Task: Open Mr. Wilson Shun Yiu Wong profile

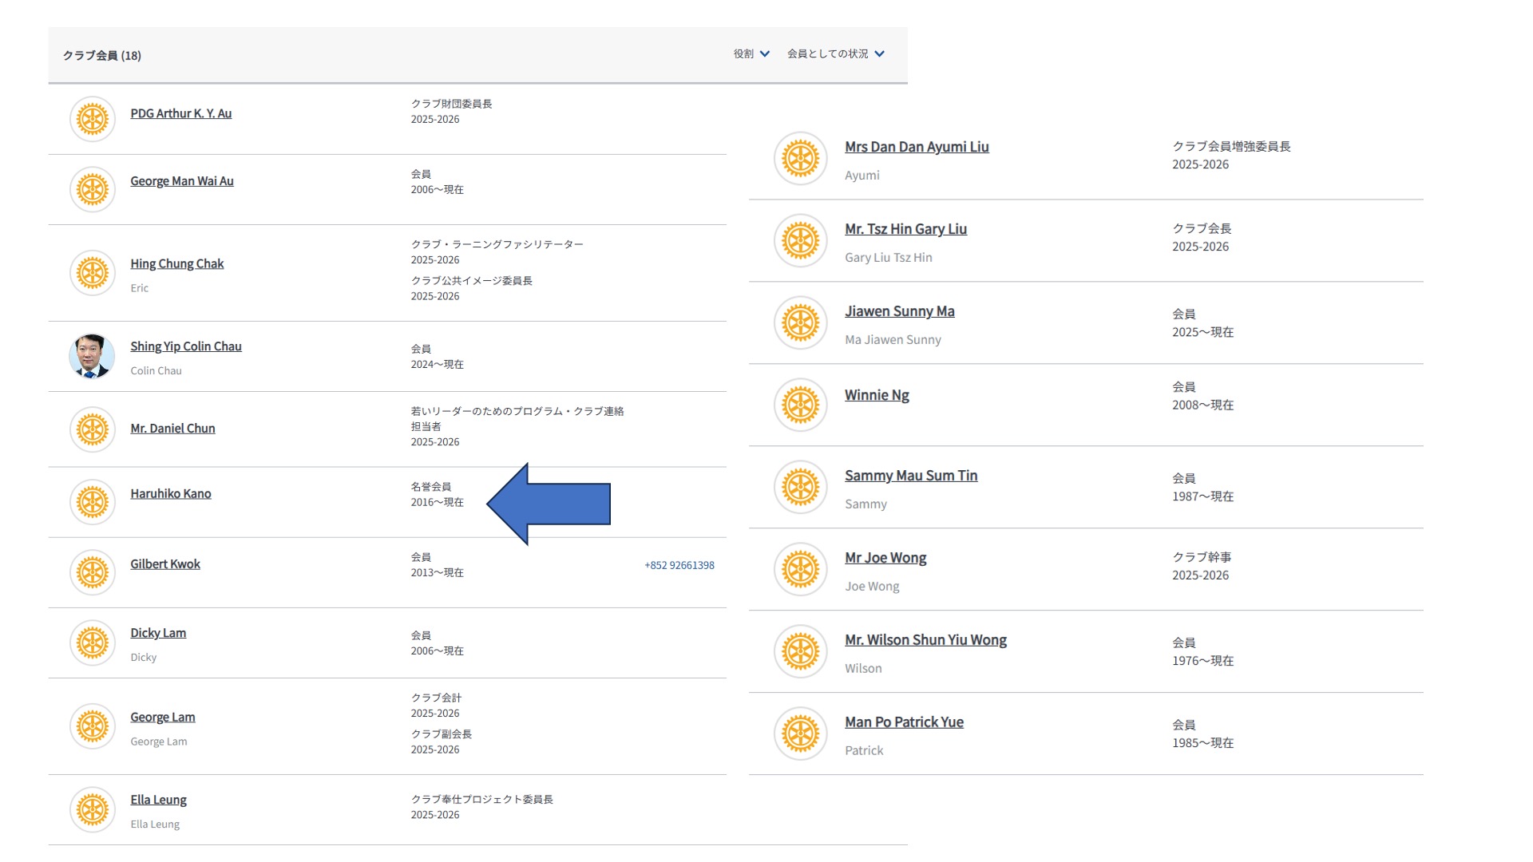Action: click(x=925, y=640)
